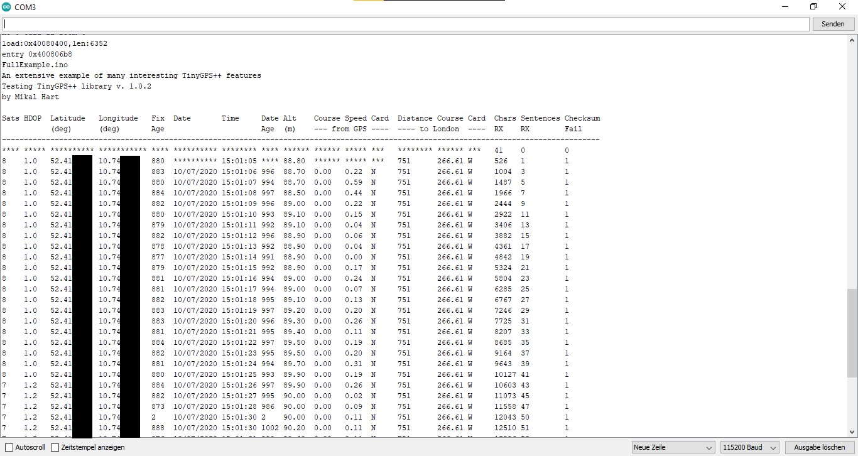
Task: Open the "Neue Zeile" line ending dropdown
Action: [x=672, y=447]
